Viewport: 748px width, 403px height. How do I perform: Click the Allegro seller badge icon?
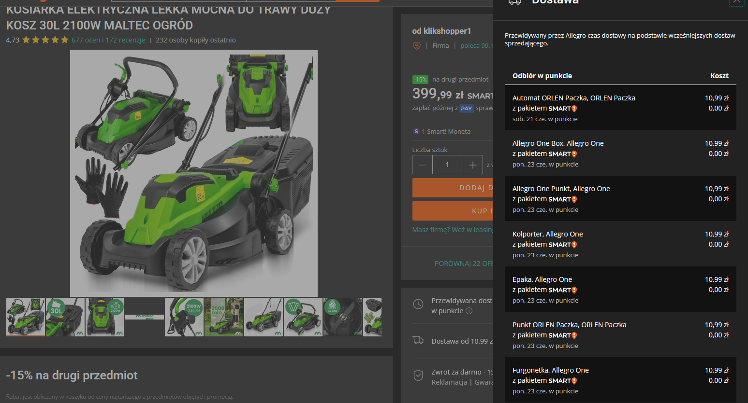click(x=416, y=46)
